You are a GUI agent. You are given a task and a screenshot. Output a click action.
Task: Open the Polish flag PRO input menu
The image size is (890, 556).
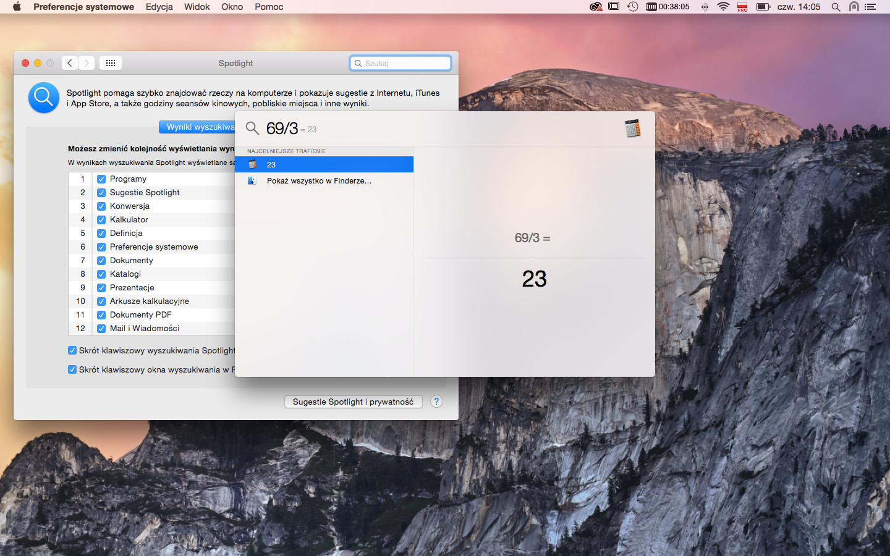743,7
